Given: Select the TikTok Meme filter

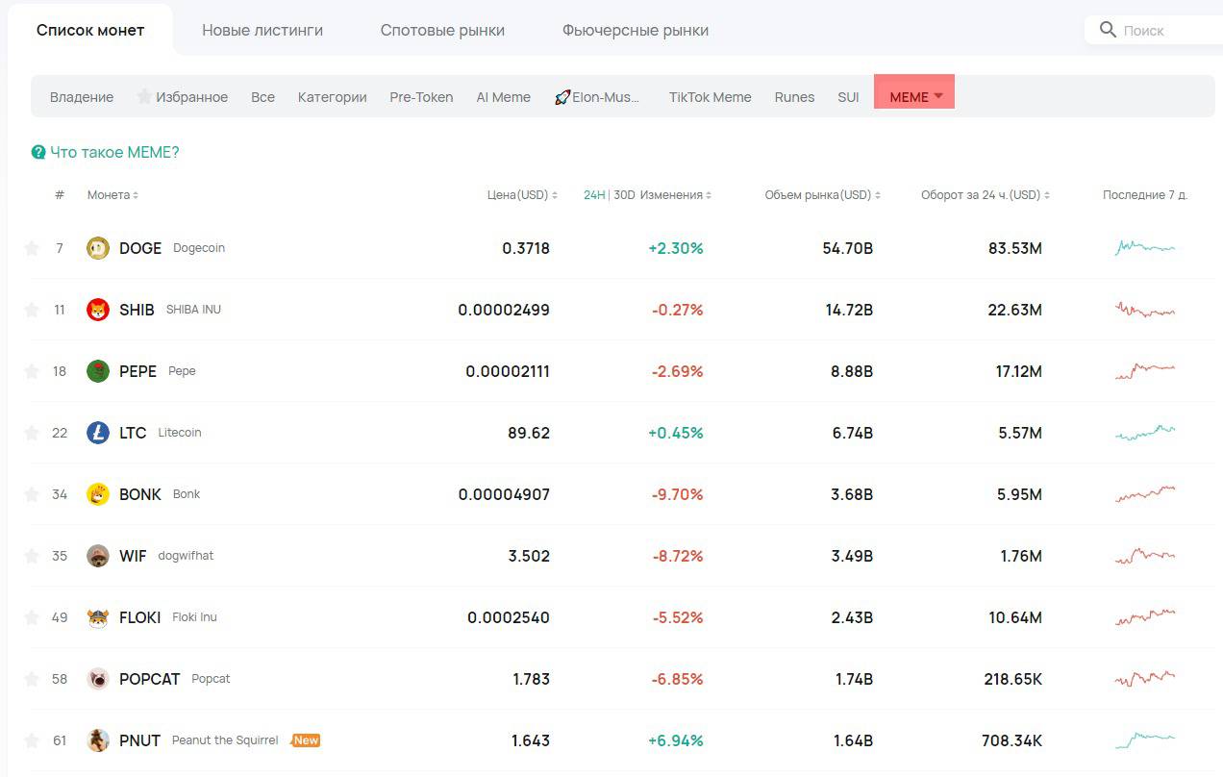Looking at the screenshot, I should point(711,97).
